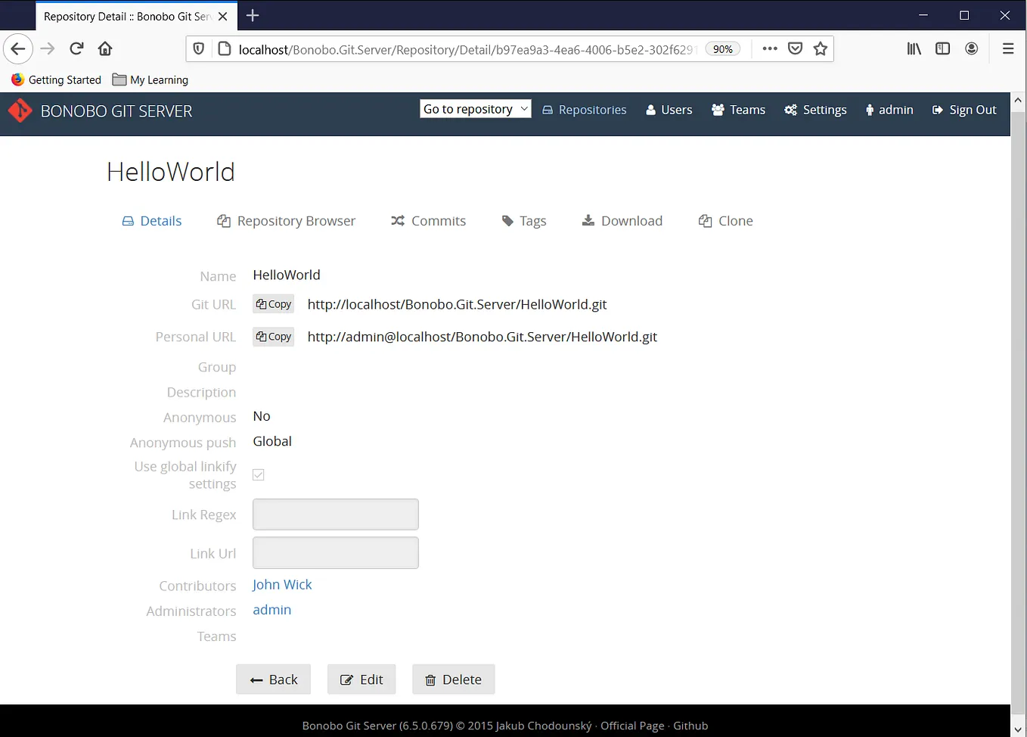Open the Settings gear in the navbar
This screenshot has width=1027, height=737.
[x=815, y=110]
